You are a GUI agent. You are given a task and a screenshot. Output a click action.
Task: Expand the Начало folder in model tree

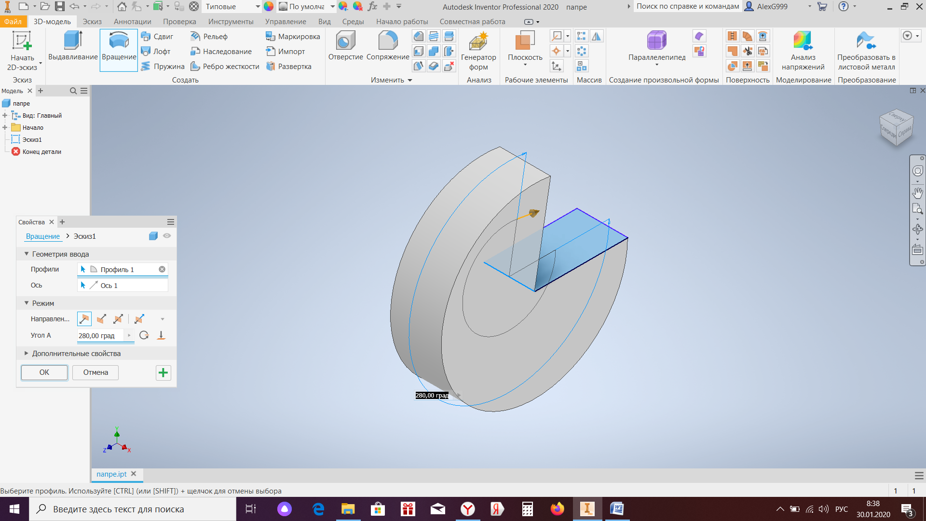pyautogui.click(x=5, y=127)
